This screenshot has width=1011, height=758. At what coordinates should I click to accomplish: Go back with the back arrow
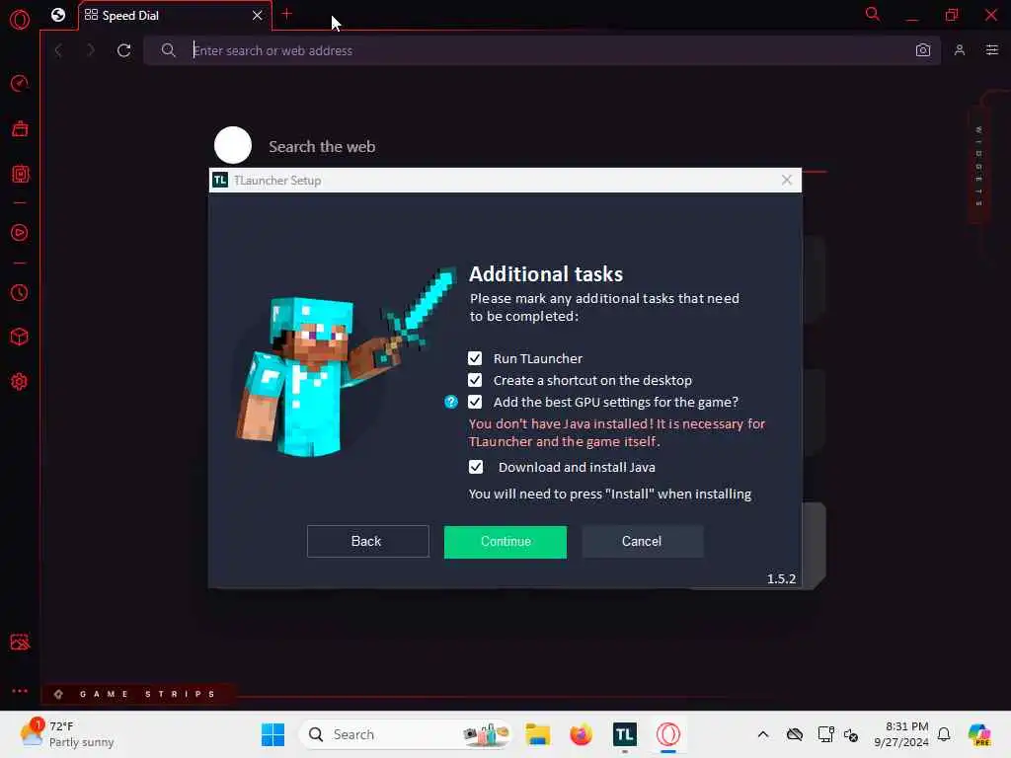coord(58,50)
